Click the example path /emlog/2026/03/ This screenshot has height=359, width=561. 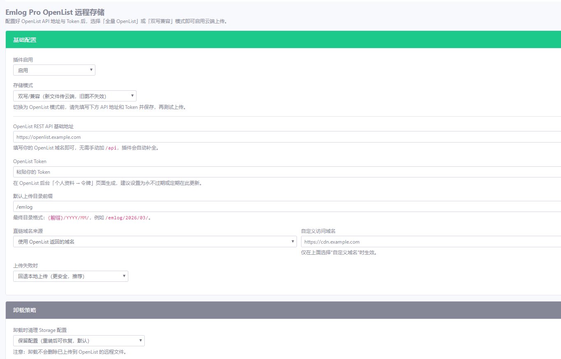click(127, 218)
